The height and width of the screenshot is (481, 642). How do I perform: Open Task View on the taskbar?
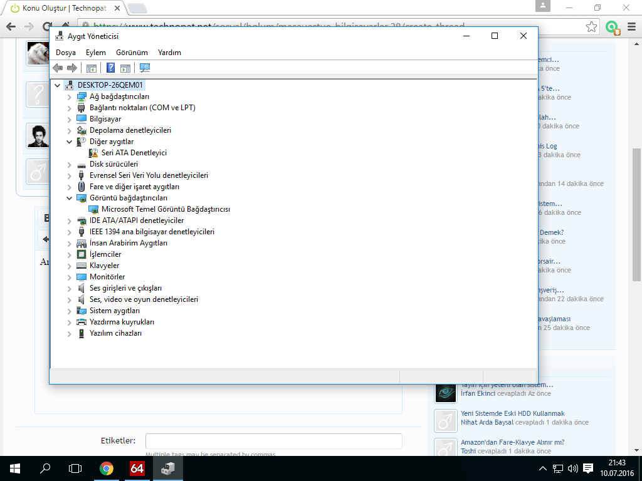click(75, 468)
